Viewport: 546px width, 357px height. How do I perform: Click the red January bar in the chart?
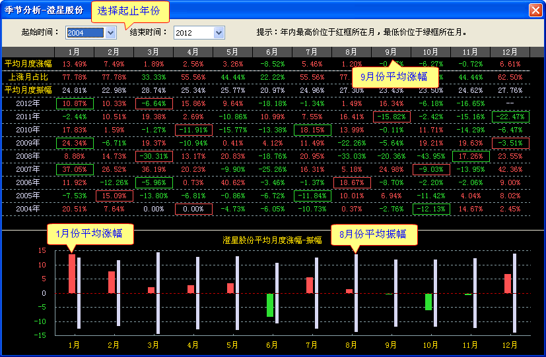tap(72, 274)
